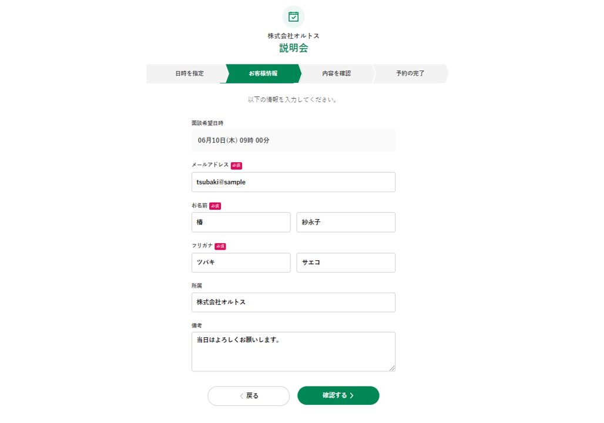Focus the メールアドレス input field
604x423 pixels.
point(294,182)
